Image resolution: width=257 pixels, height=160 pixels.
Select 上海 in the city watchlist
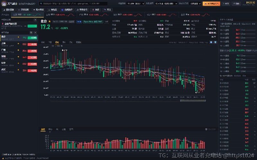click(19, 44)
